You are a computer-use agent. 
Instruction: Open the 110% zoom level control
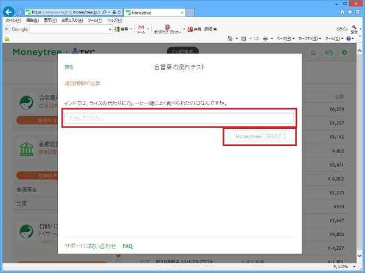[344, 267]
